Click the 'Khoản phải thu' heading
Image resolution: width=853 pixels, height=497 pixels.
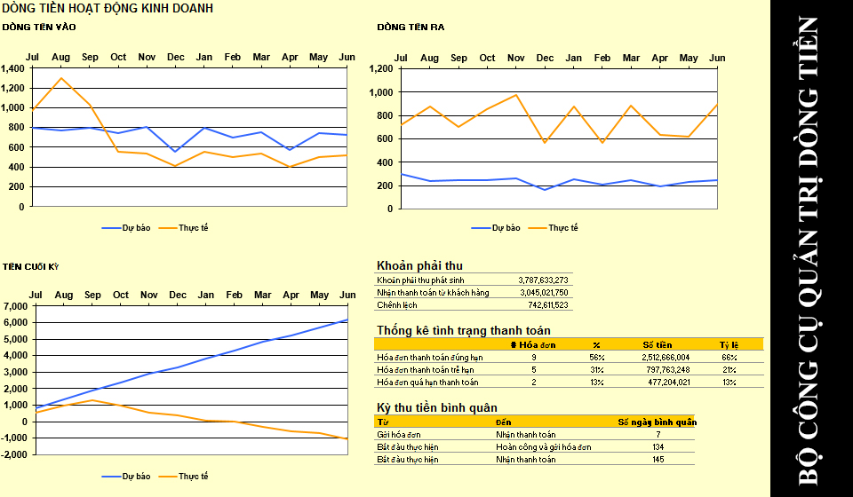(x=419, y=265)
